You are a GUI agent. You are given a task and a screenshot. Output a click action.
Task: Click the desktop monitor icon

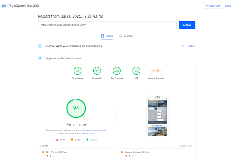pos(120,36)
